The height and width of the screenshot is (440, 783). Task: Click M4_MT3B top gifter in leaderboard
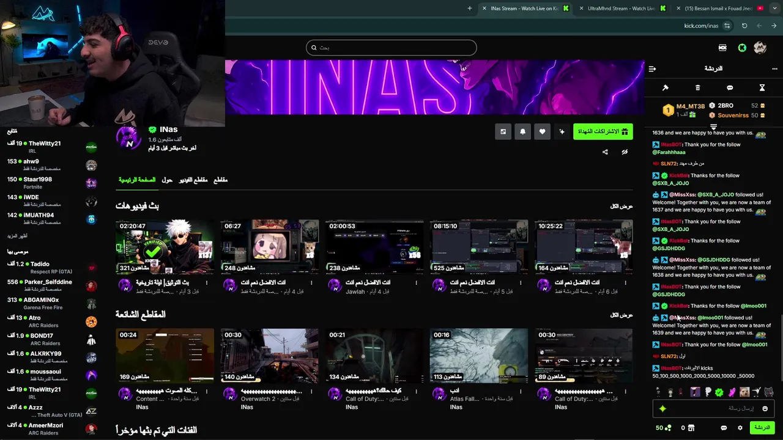684,110
